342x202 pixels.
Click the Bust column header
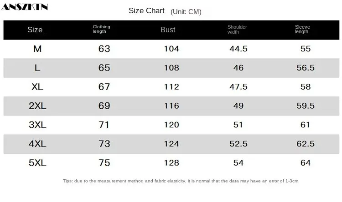tap(168, 30)
